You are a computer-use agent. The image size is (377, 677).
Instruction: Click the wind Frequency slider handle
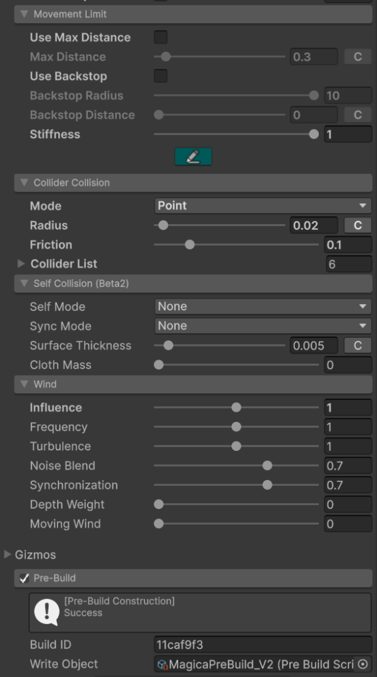pyautogui.click(x=236, y=426)
